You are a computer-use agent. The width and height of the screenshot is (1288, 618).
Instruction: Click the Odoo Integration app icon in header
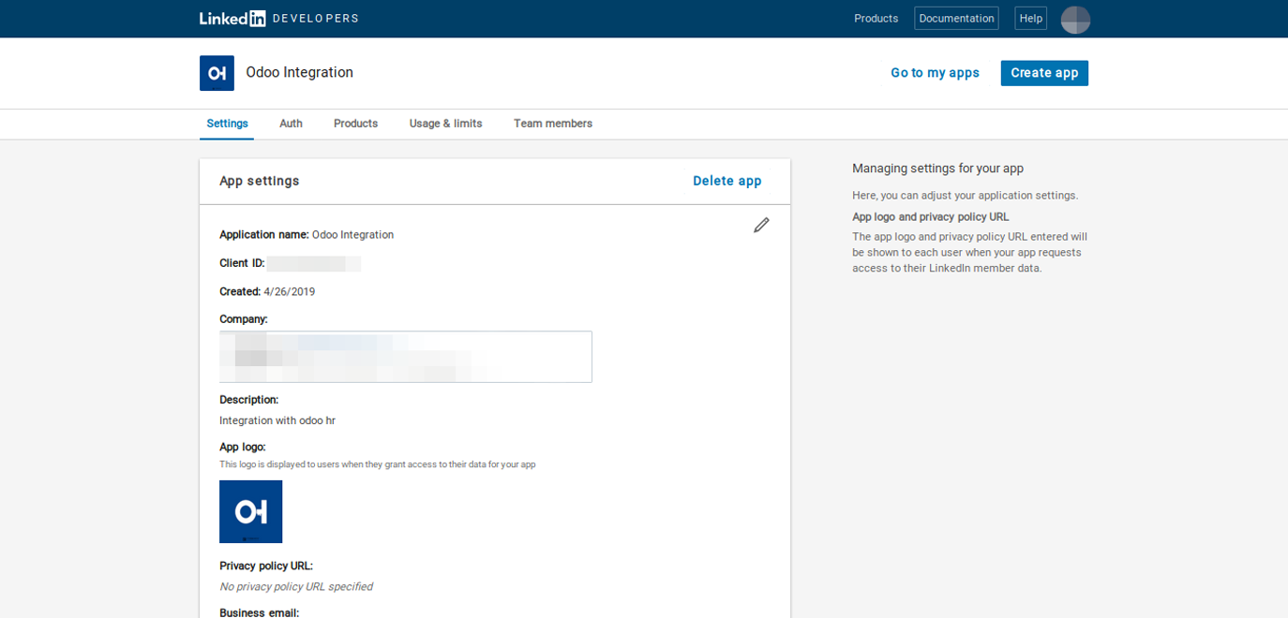[x=217, y=73]
